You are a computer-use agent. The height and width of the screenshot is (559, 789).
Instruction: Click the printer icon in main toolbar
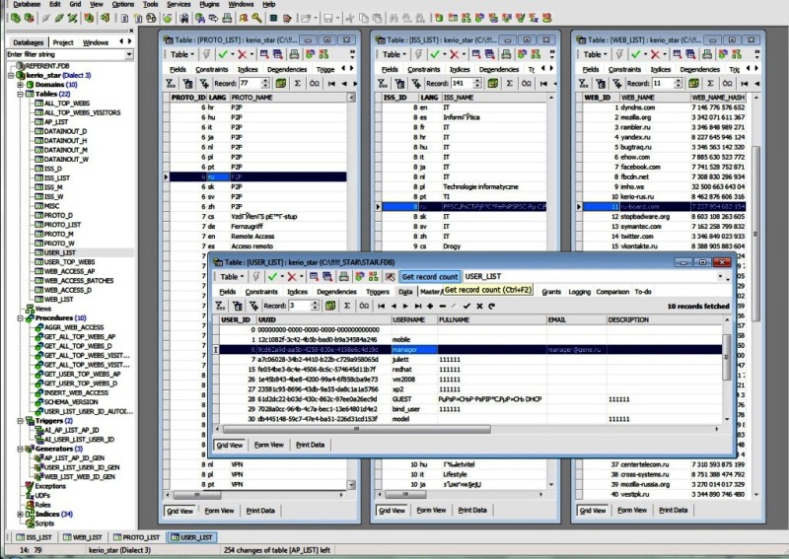click(227, 18)
